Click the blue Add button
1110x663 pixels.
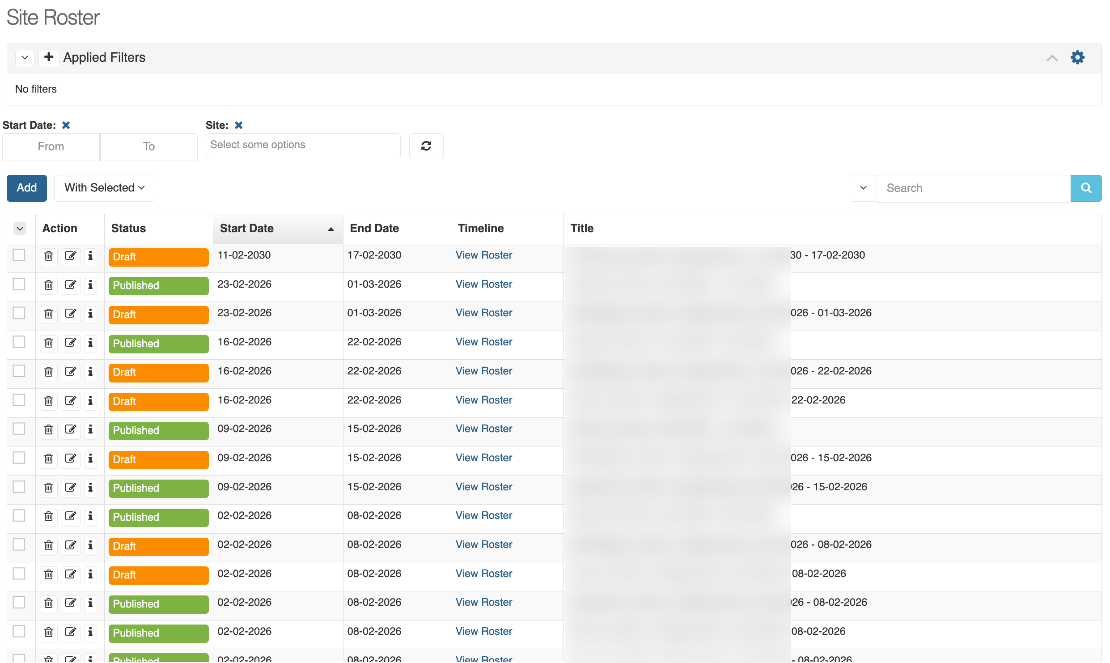coord(27,188)
